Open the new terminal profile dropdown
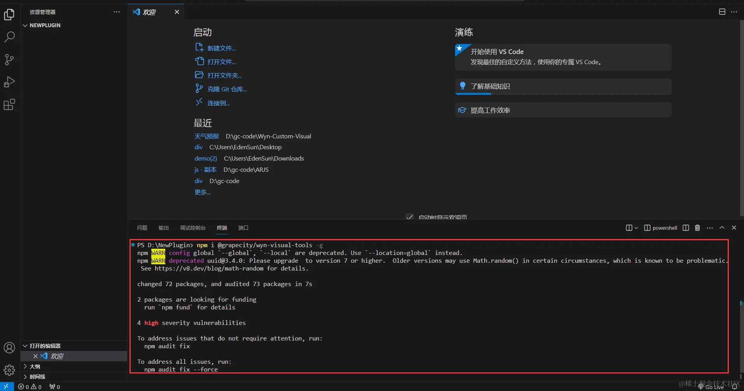This screenshot has width=744, height=391. click(636, 228)
